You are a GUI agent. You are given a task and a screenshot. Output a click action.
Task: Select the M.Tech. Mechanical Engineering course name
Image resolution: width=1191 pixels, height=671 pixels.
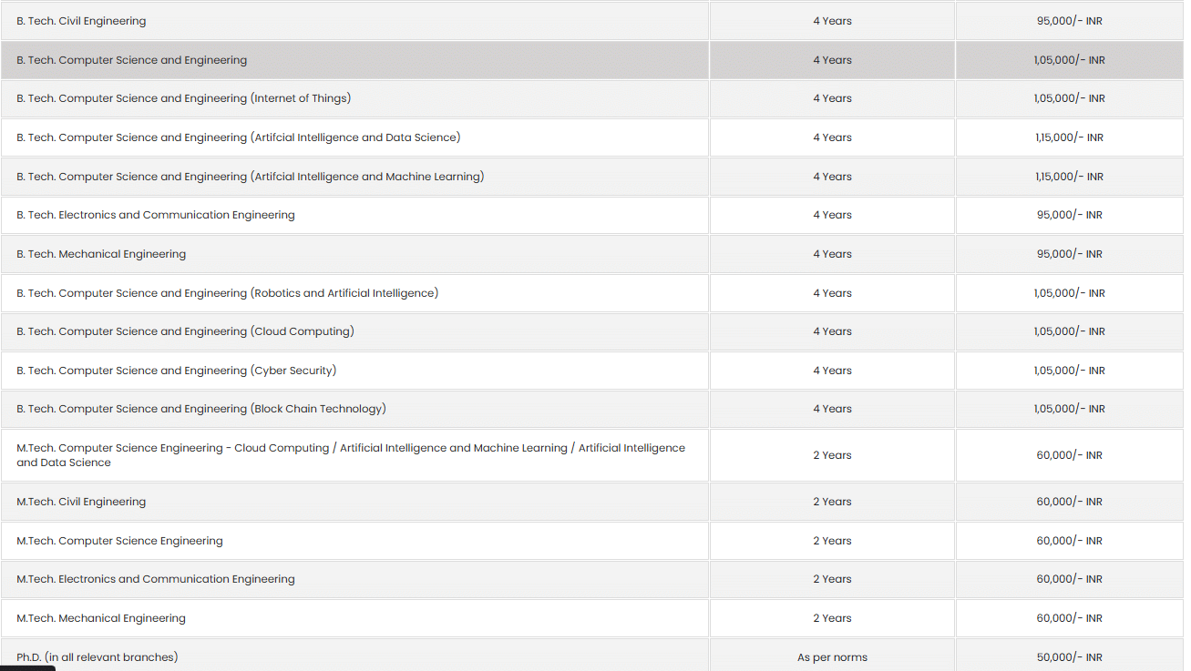(100, 618)
